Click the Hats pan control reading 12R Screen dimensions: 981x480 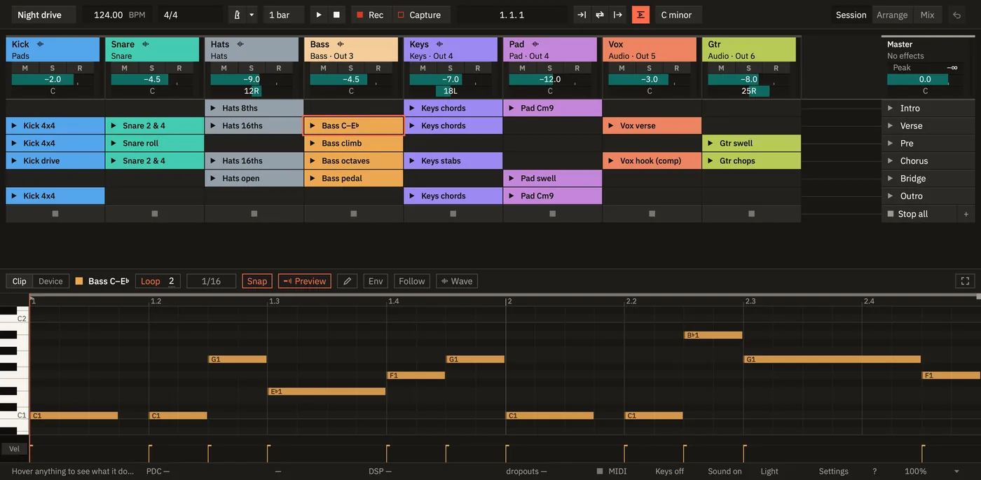point(252,91)
